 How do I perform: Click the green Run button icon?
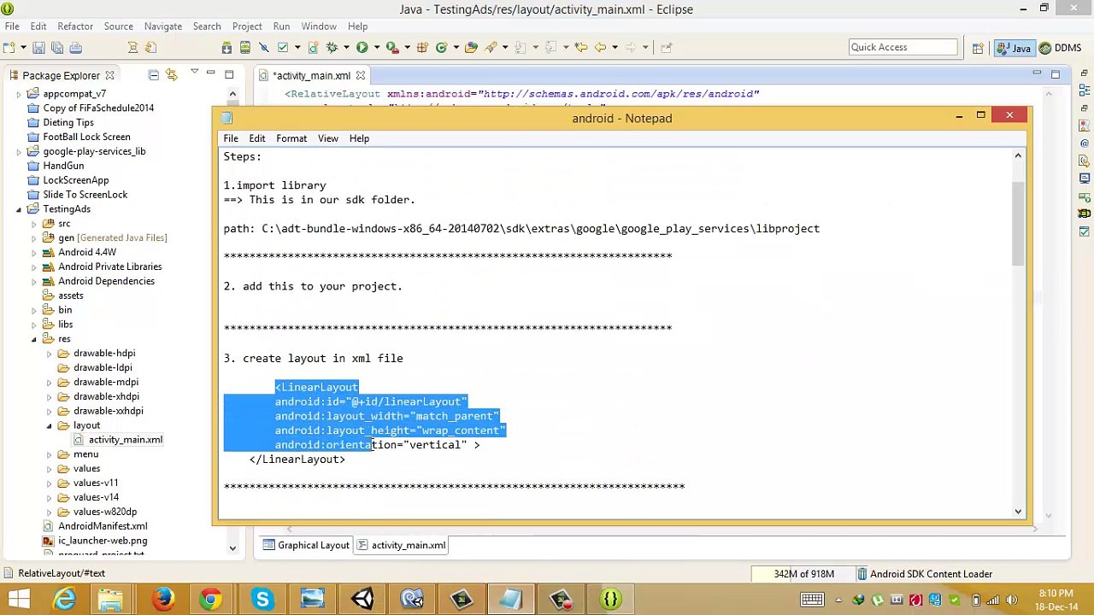click(362, 48)
